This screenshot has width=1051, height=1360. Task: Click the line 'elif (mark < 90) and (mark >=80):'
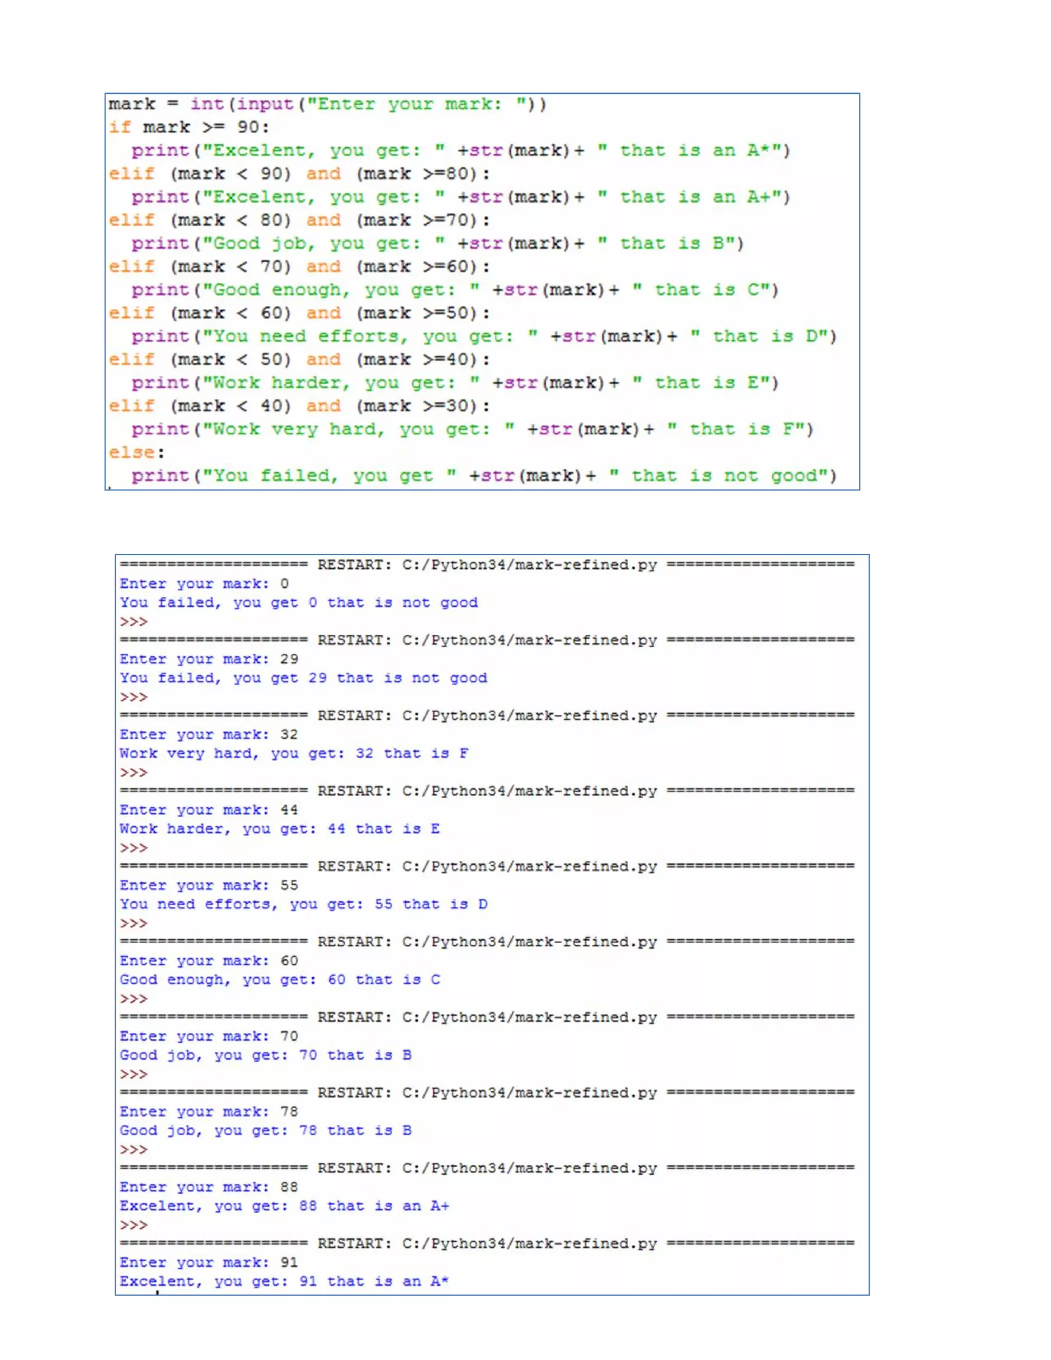point(300,174)
